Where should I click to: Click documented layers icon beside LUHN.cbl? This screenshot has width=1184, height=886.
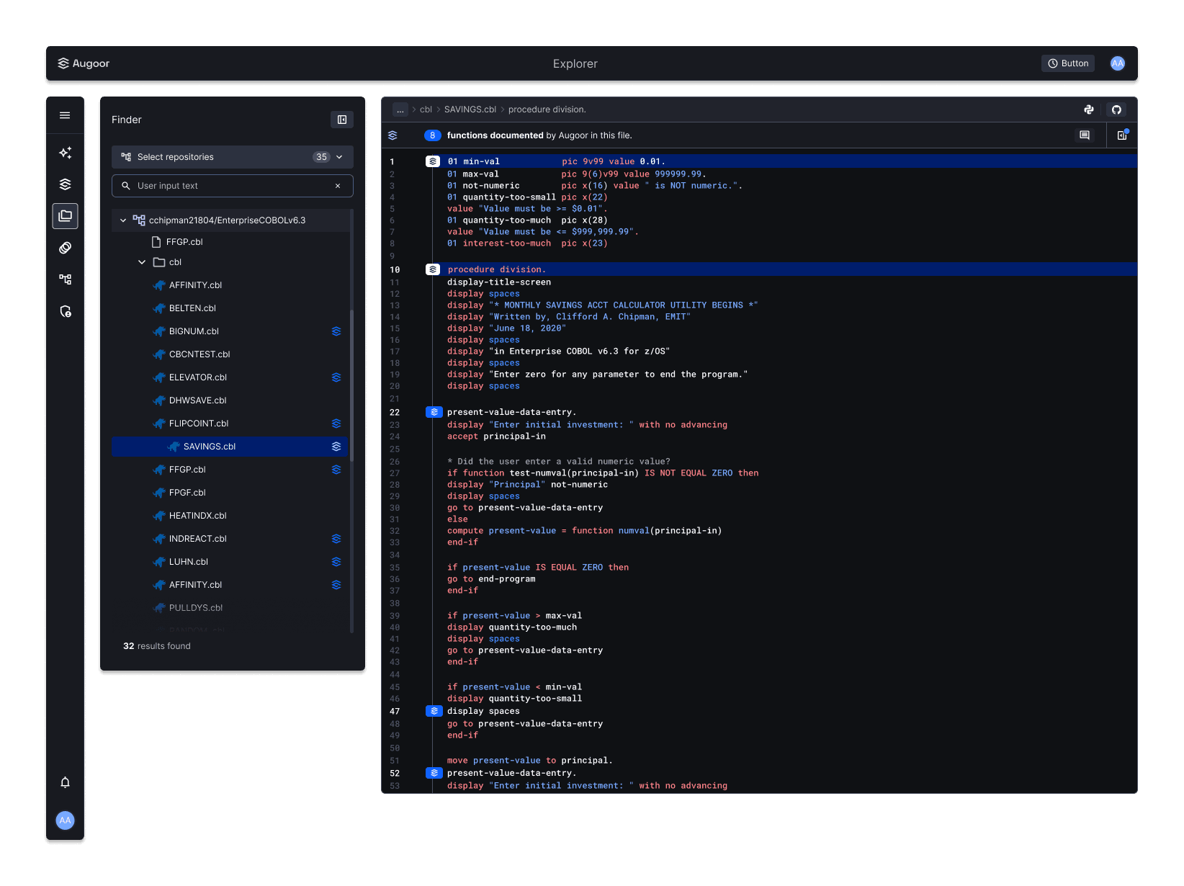336,562
